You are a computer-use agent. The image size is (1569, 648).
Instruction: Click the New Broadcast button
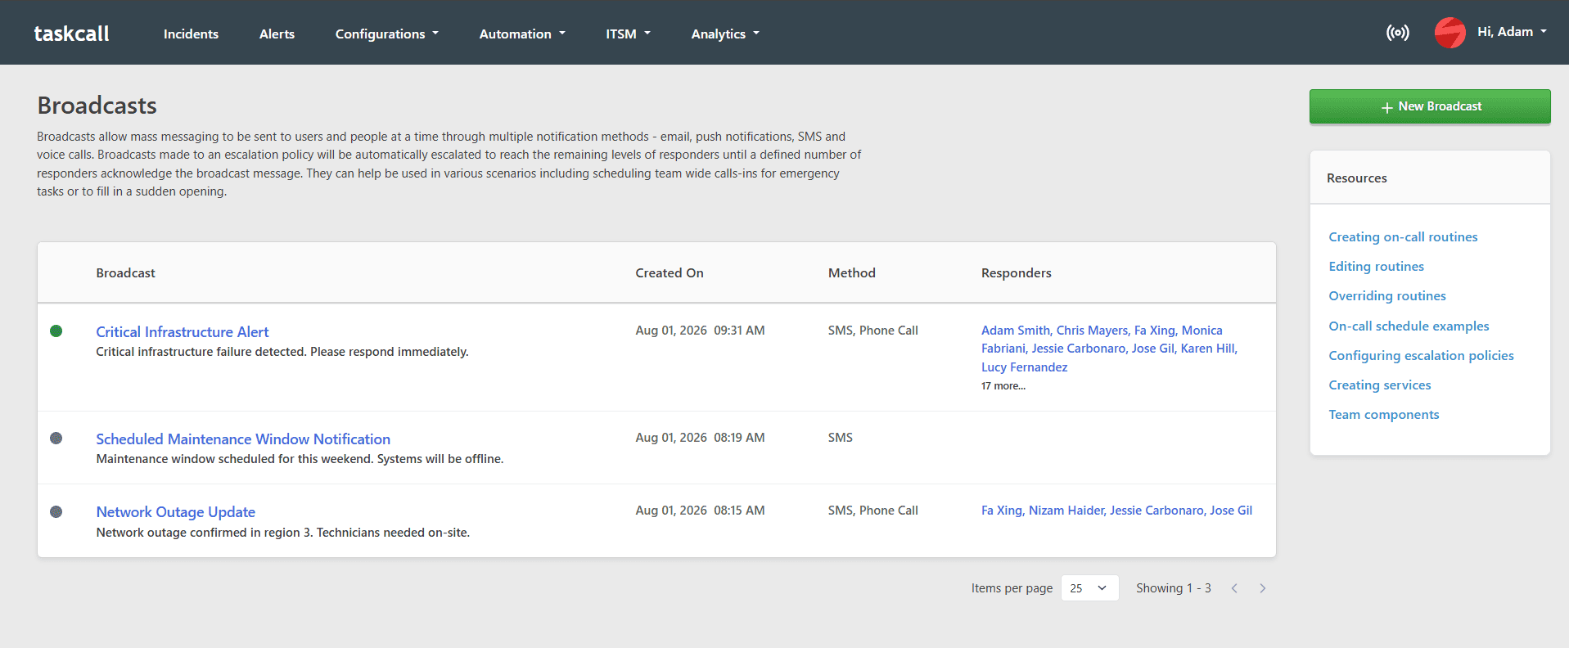pyautogui.click(x=1430, y=106)
